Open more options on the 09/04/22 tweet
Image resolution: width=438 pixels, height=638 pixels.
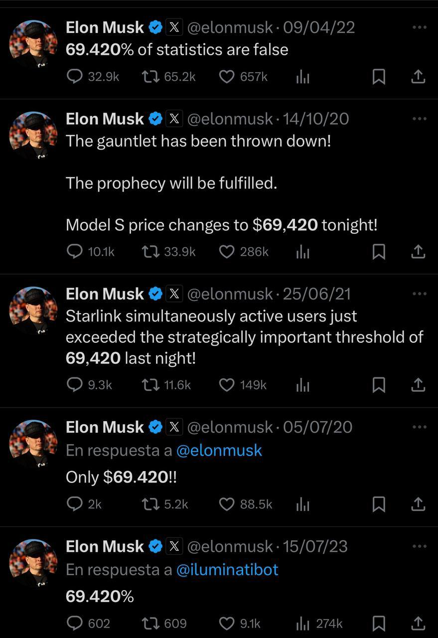coord(420,27)
